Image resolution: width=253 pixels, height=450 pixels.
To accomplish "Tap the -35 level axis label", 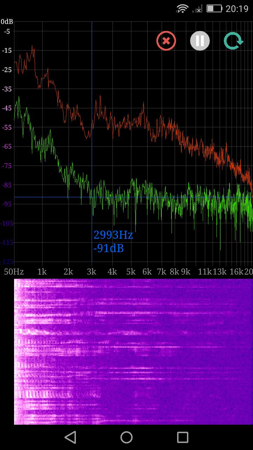I will (x=7, y=89).
